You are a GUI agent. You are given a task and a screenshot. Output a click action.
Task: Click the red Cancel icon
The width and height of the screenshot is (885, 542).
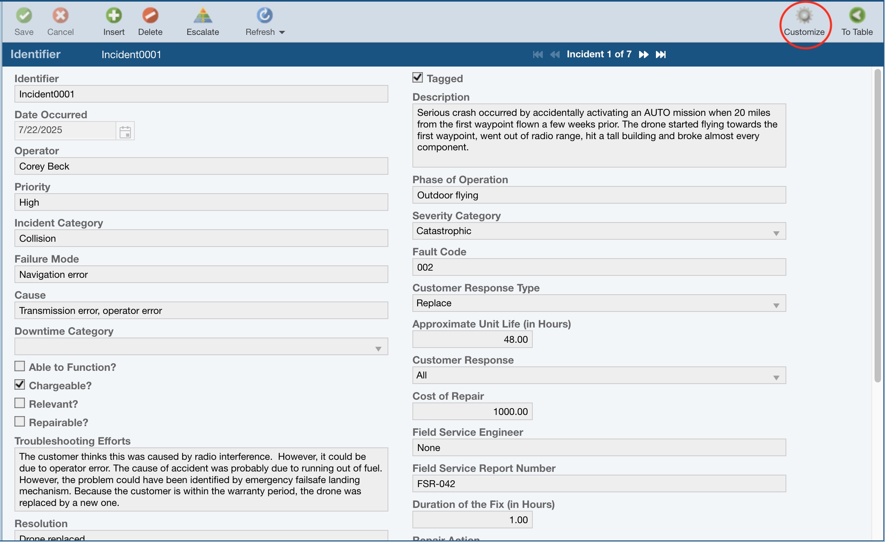[x=61, y=16]
